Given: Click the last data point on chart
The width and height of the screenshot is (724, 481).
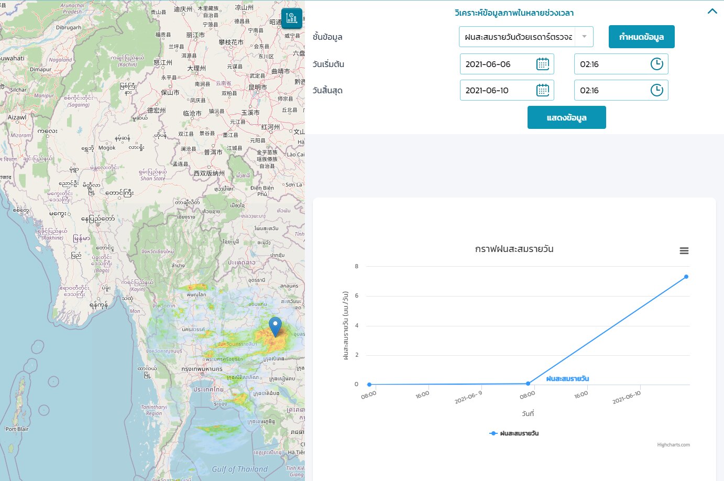Looking at the screenshot, I should pyautogui.click(x=686, y=277).
